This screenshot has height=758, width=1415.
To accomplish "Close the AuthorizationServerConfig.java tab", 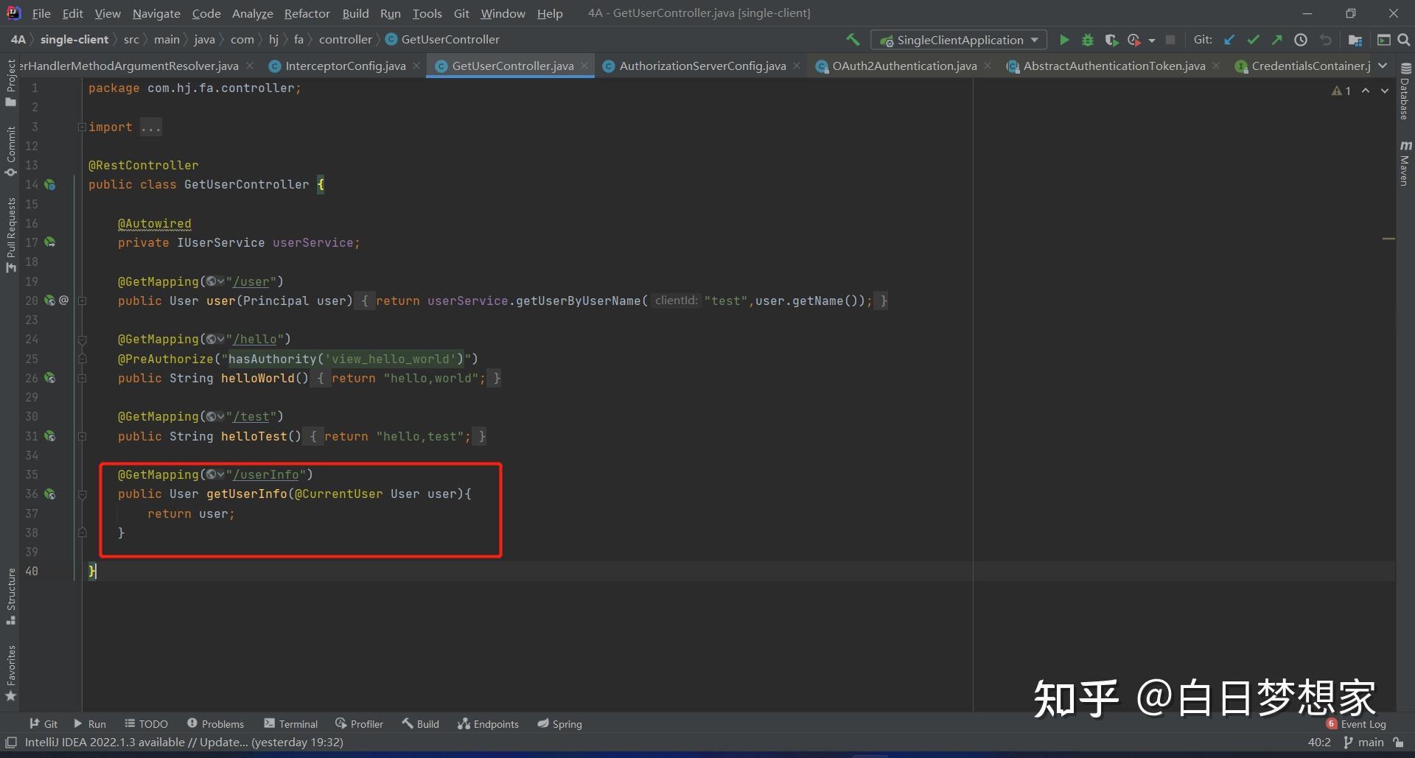I will coord(797,66).
